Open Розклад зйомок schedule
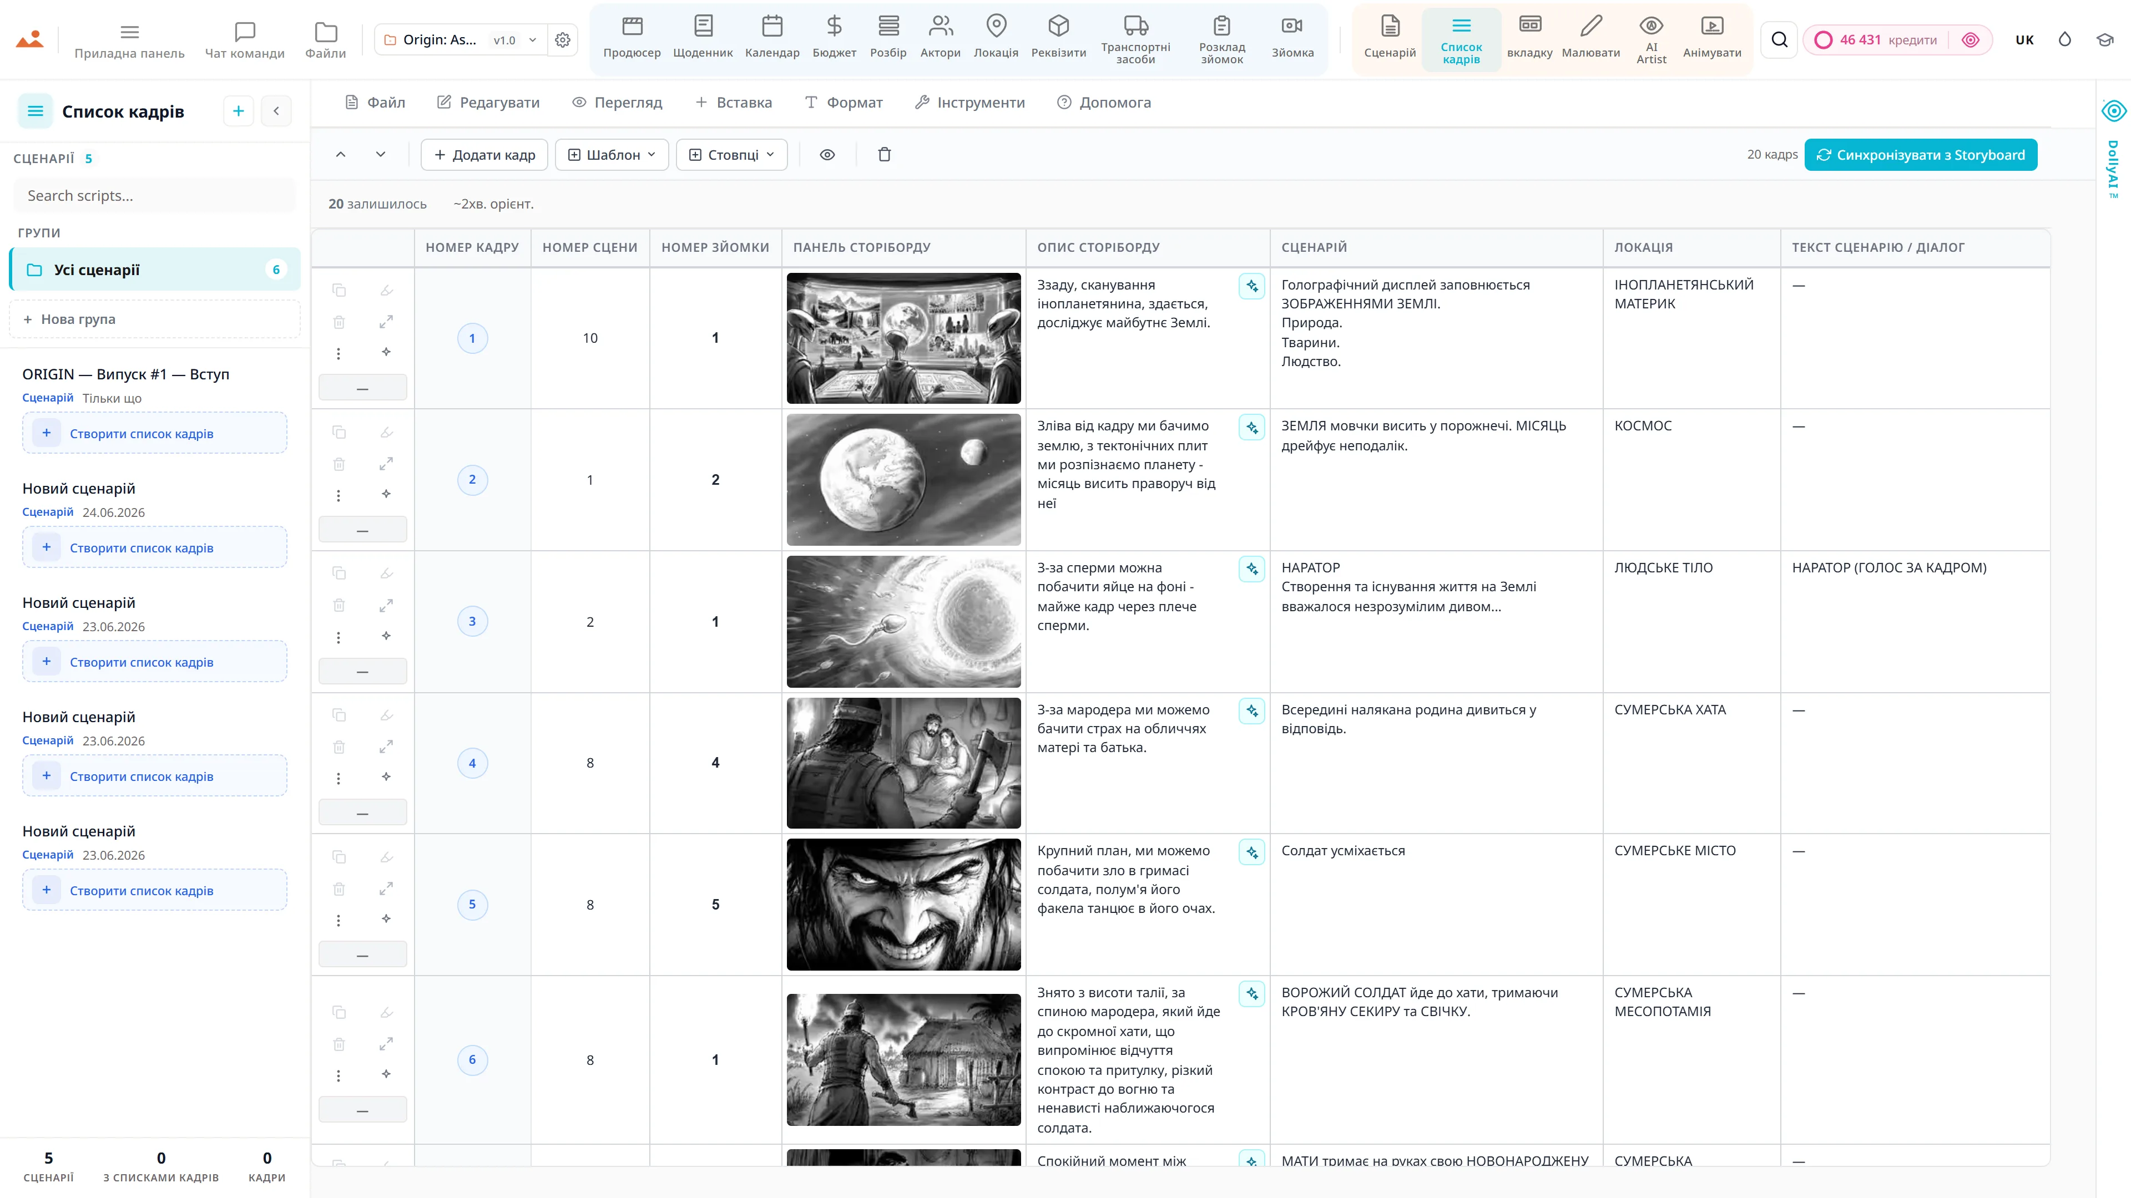2131x1198 pixels. [1222, 39]
